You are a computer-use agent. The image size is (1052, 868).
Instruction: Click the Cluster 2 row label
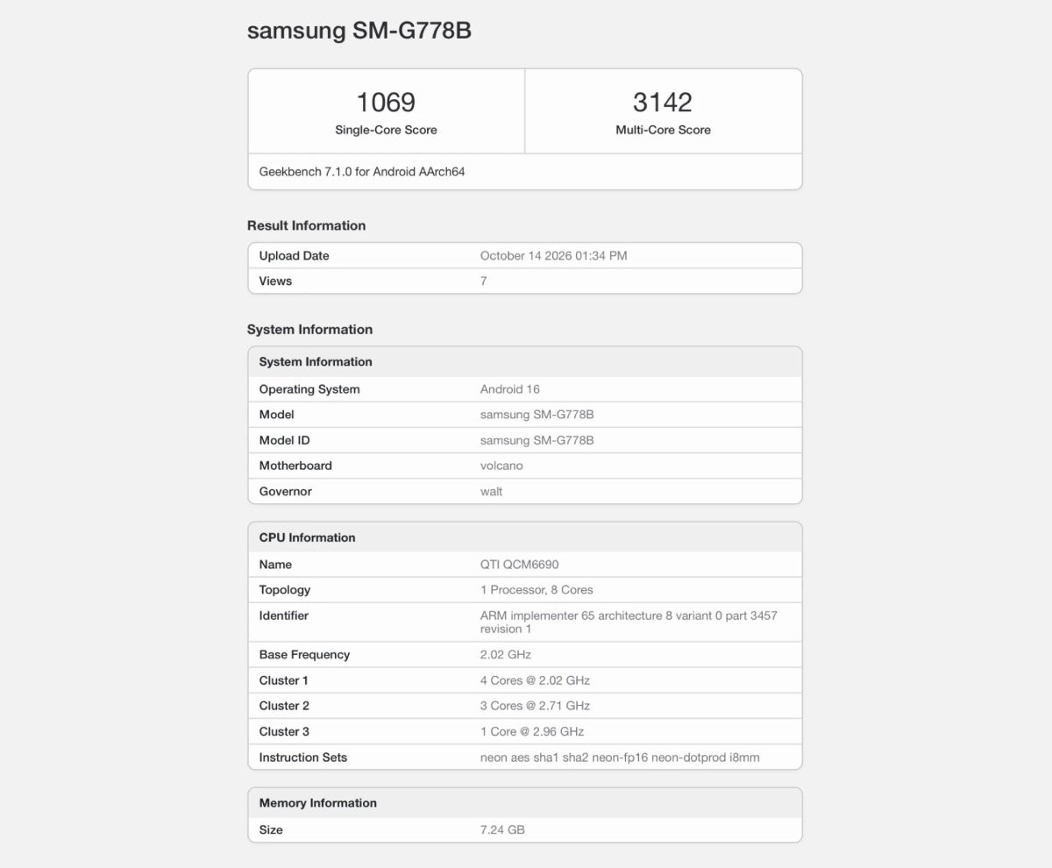[x=285, y=706]
